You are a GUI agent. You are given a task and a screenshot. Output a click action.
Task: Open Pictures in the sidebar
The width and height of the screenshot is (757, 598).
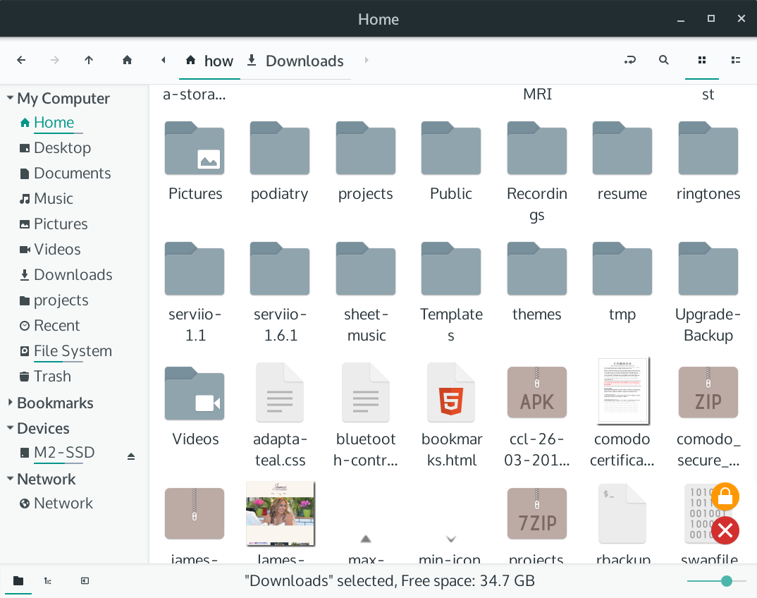(54, 224)
